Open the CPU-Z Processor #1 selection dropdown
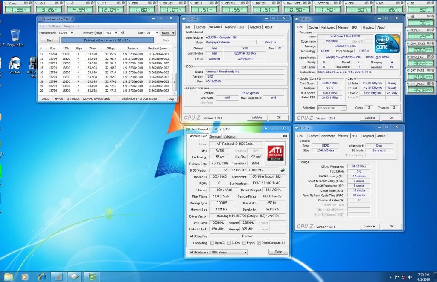The image size is (437, 282). [x=331, y=108]
